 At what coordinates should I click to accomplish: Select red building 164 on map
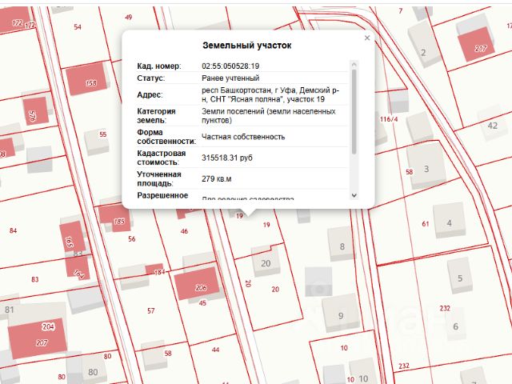tap(78, 266)
